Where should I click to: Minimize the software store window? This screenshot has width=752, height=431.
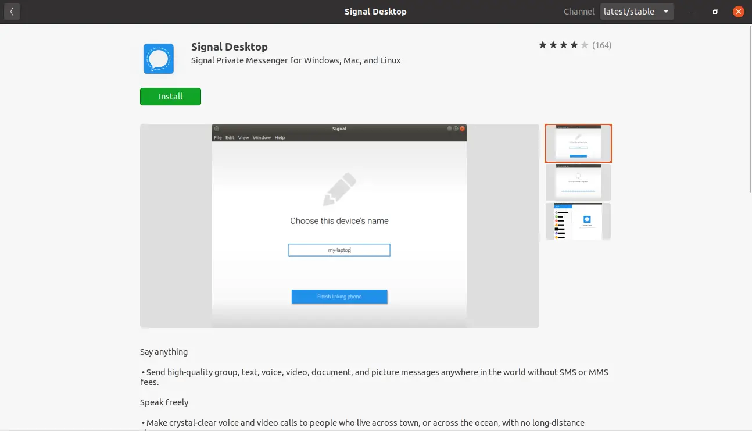coord(692,11)
